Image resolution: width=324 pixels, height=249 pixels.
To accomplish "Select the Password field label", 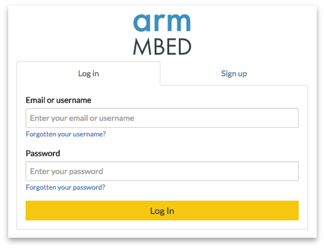I will coord(43,153).
